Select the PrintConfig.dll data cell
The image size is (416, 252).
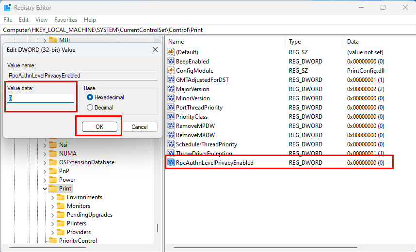point(366,71)
